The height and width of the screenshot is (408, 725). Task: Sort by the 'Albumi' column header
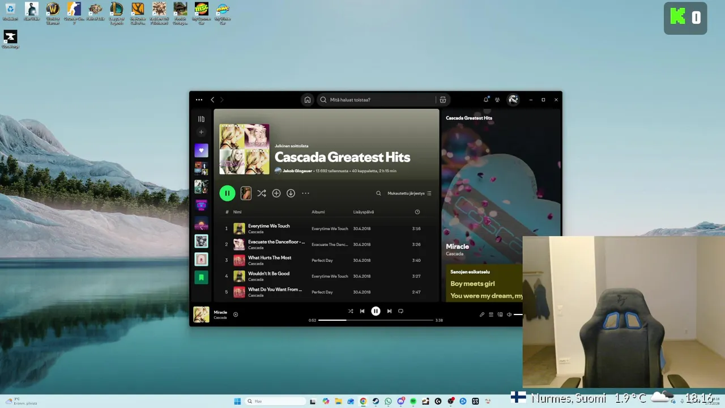pos(318,212)
